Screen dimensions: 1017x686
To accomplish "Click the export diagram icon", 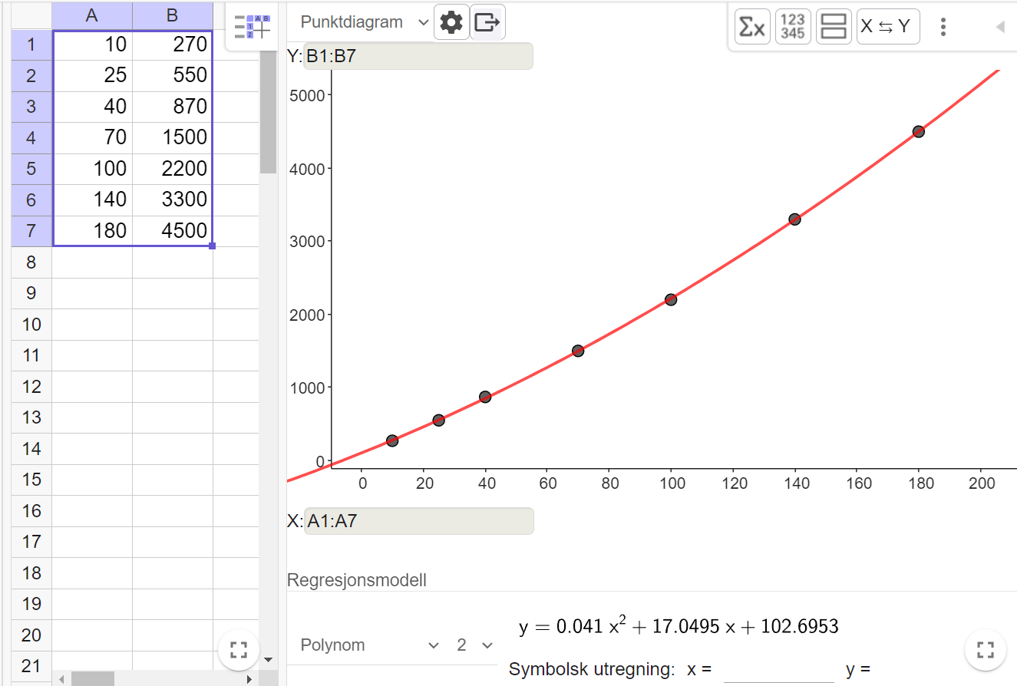I will click(487, 23).
